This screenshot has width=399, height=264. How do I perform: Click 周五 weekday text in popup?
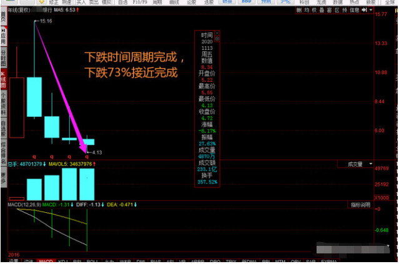207,54
